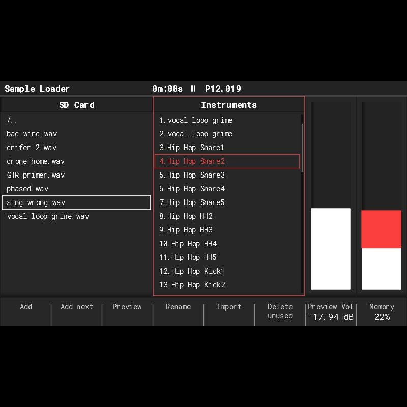Click the Sample Loader title
The width and height of the screenshot is (407, 407).
(37, 89)
